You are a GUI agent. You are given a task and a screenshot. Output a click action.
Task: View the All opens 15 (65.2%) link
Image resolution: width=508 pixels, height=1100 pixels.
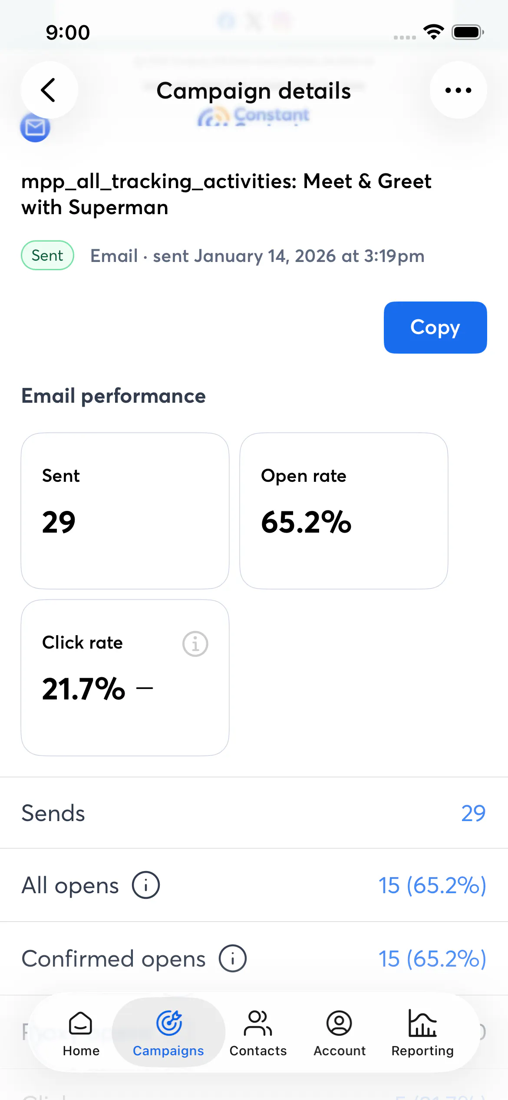coord(432,885)
